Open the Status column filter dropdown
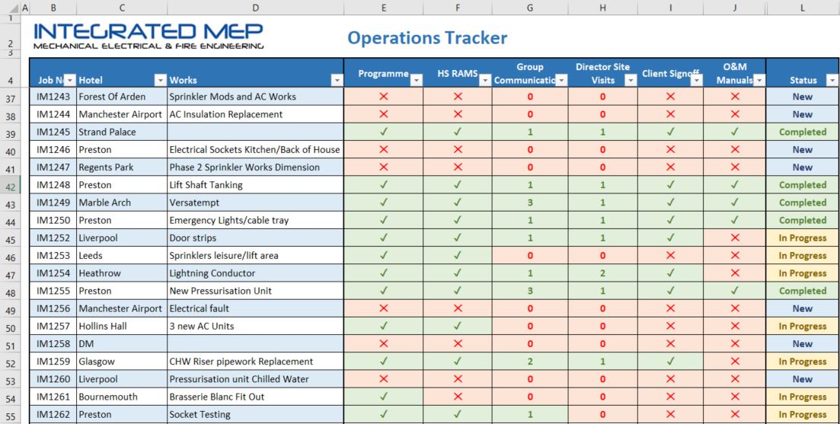The image size is (840, 424). (x=832, y=80)
